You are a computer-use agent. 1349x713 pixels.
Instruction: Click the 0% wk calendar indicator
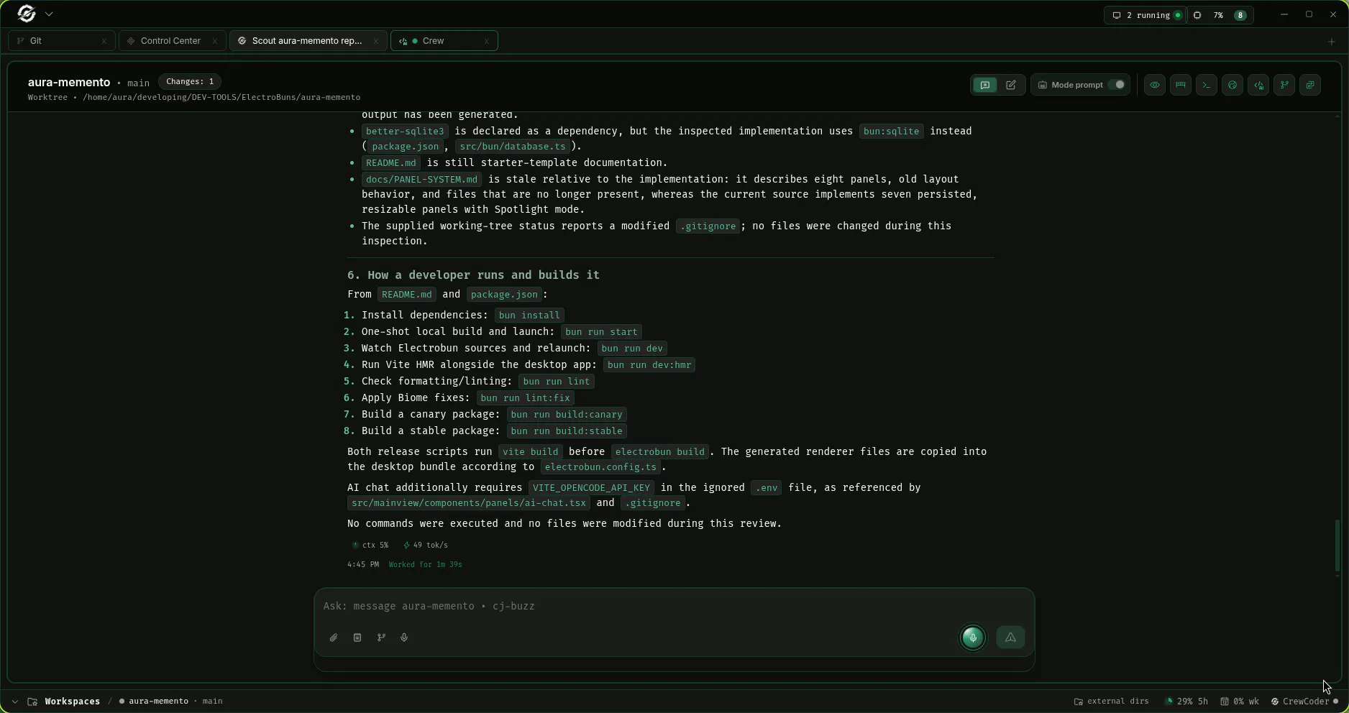point(1240,701)
